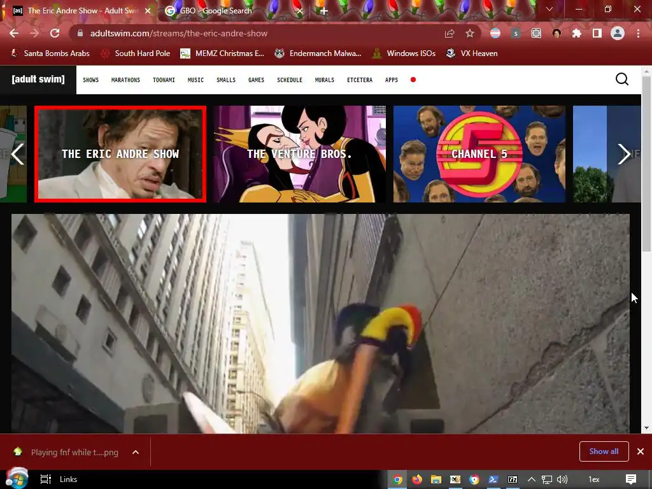Open Endermanch Malwa... bookmark
This screenshot has width=652, height=489.
(x=318, y=53)
